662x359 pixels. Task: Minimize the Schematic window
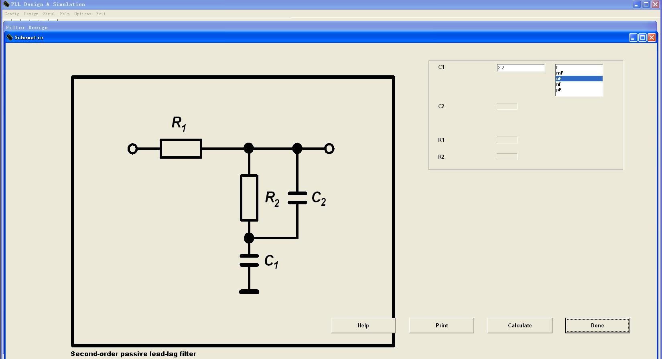tap(633, 37)
